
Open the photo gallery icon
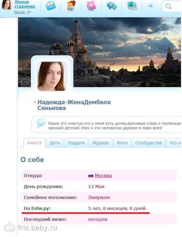pyautogui.click(x=132, y=6)
